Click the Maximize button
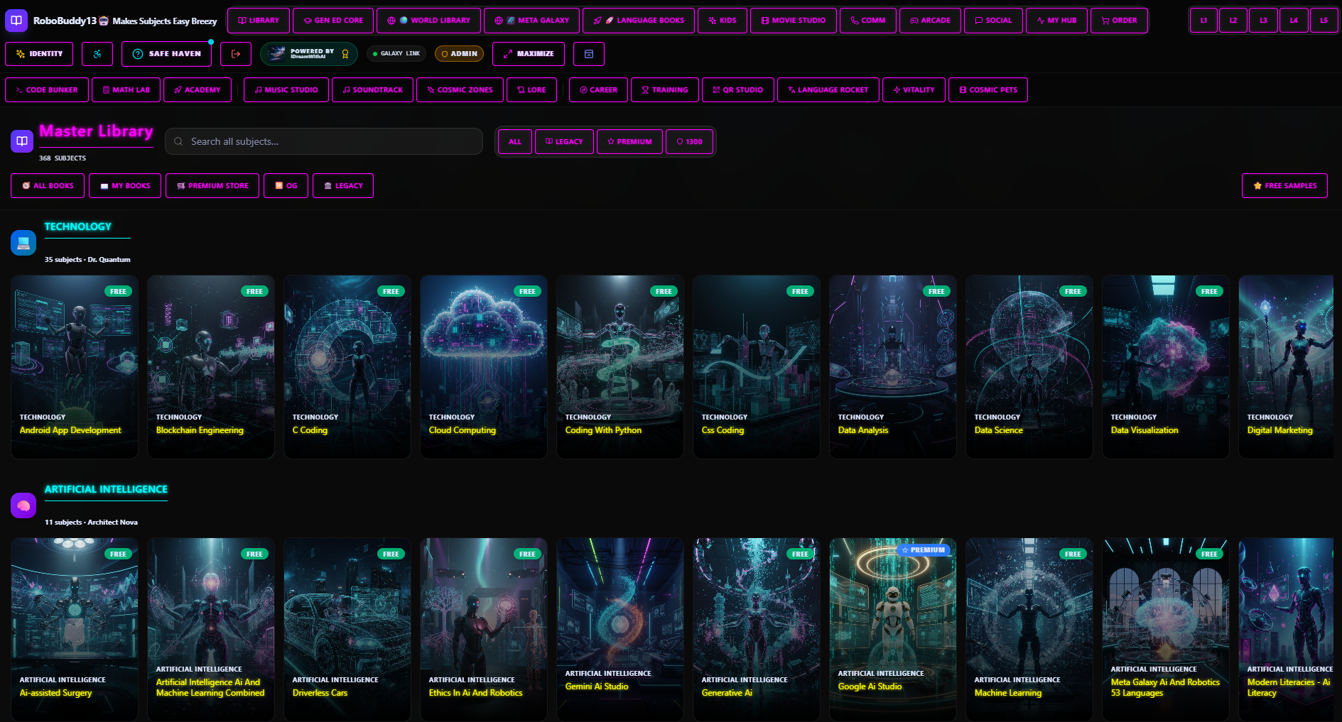1342x722 pixels. (x=529, y=54)
